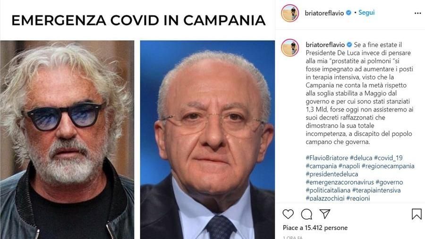The height and width of the screenshot is (239, 425).
Task: Click the left photo with sunglasses
Action: click(67, 139)
